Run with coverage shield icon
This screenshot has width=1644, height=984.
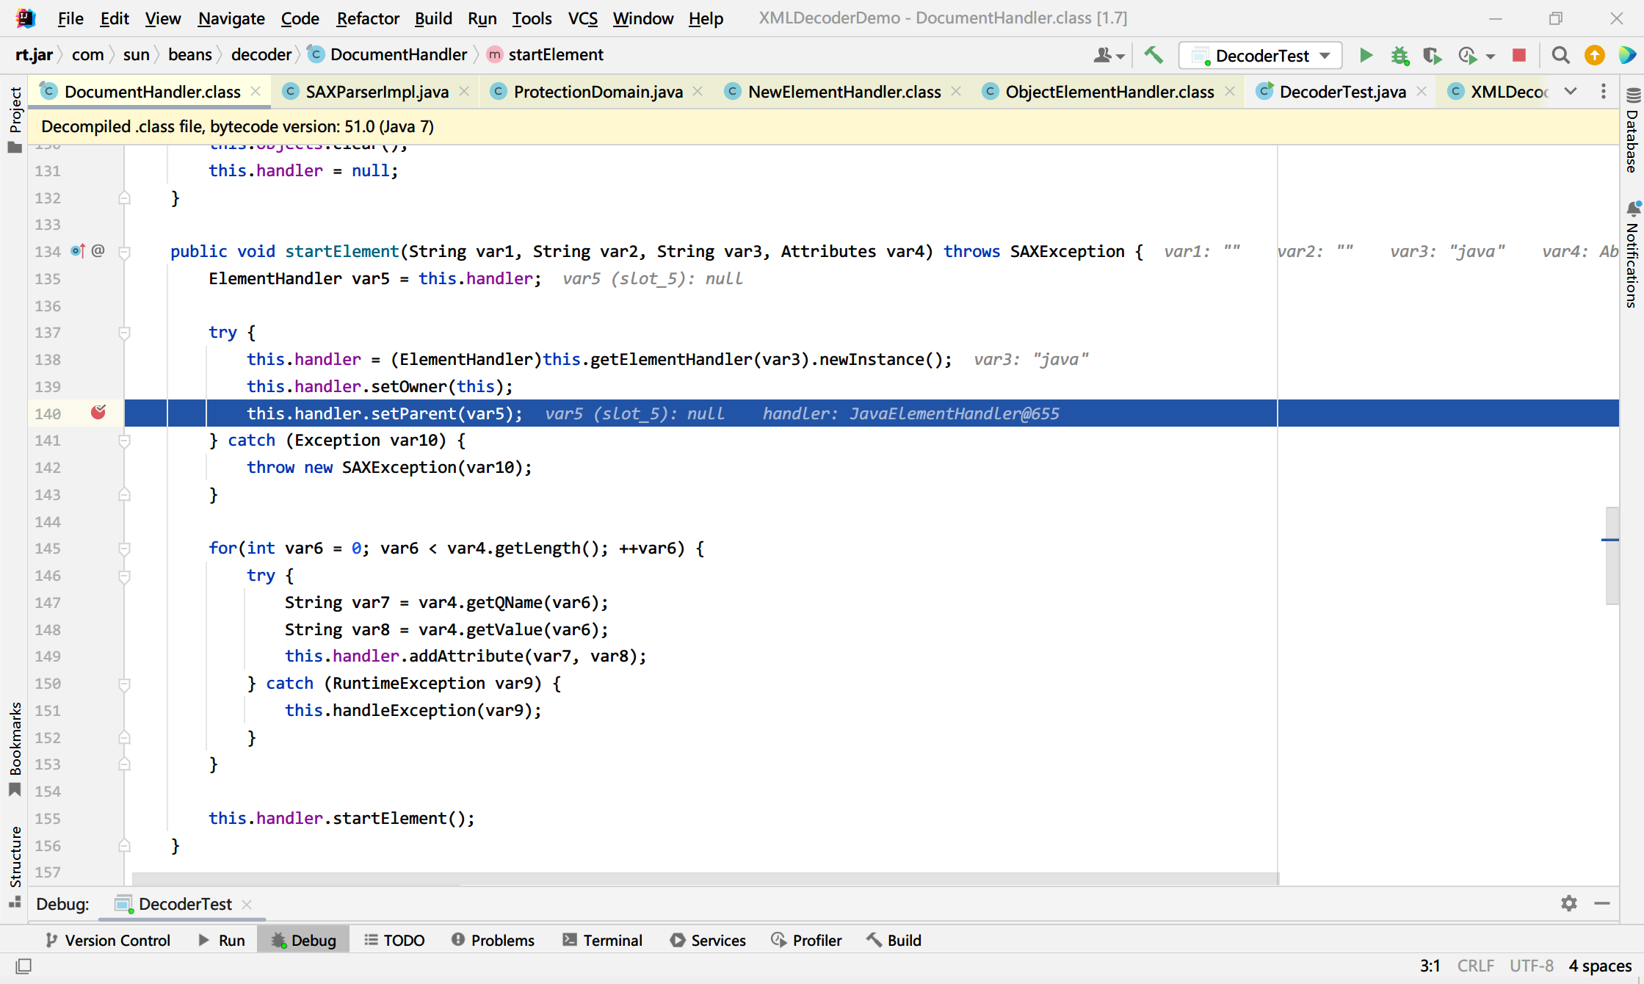pyautogui.click(x=1432, y=55)
